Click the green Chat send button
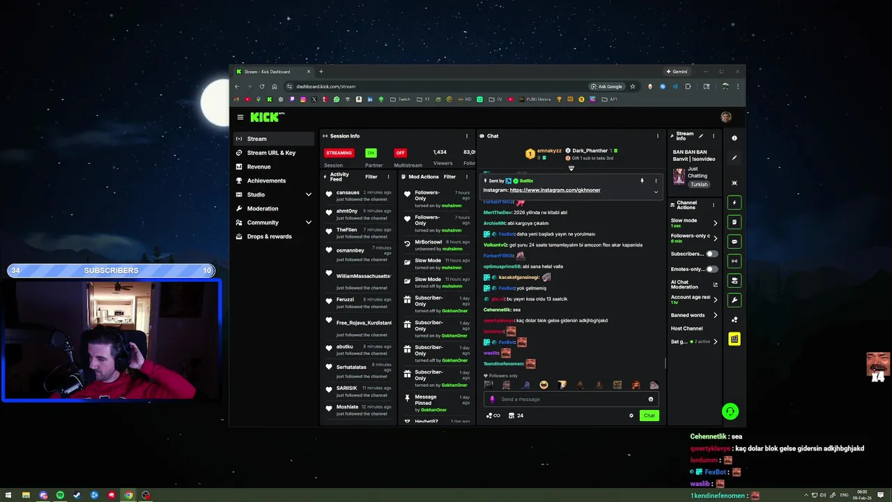 (x=649, y=416)
